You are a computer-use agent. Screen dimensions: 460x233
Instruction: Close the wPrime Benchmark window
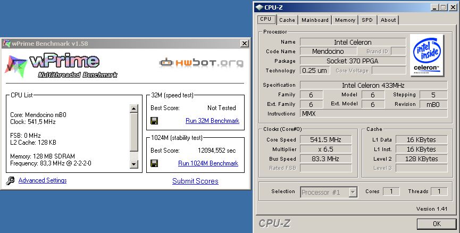(245, 44)
